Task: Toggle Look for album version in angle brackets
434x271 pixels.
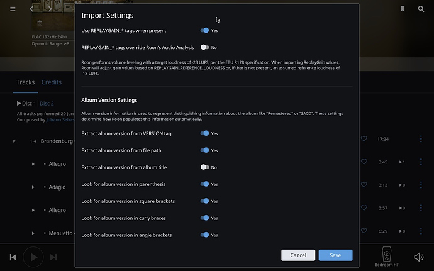Action: (x=204, y=235)
